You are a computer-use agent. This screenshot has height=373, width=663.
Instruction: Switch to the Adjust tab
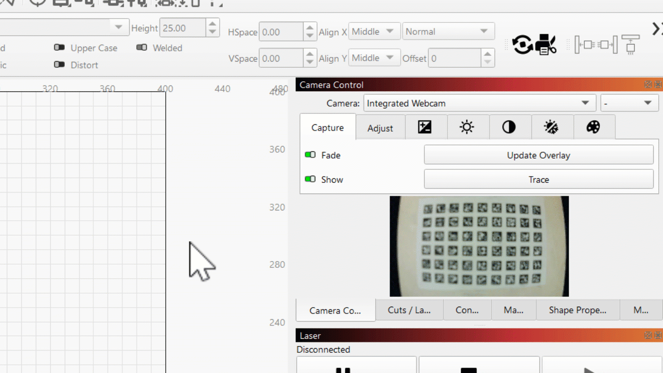pyautogui.click(x=380, y=128)
